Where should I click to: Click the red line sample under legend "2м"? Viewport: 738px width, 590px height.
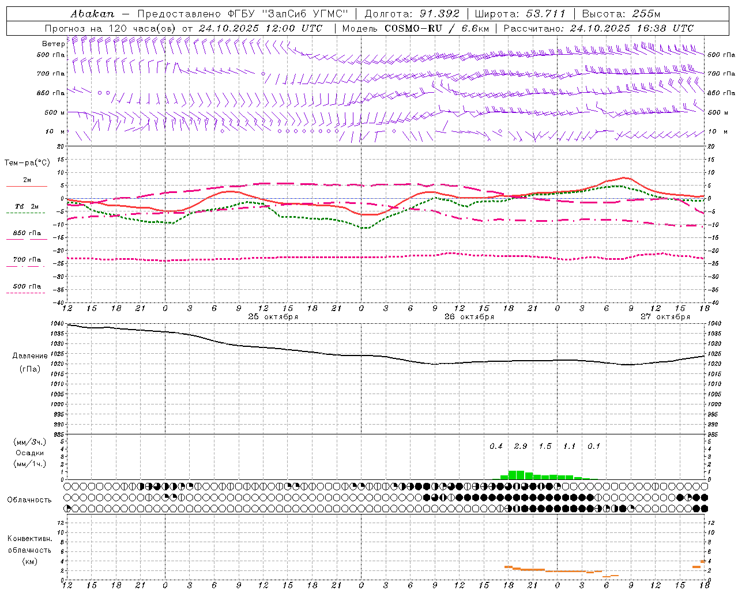click(27, 187)
